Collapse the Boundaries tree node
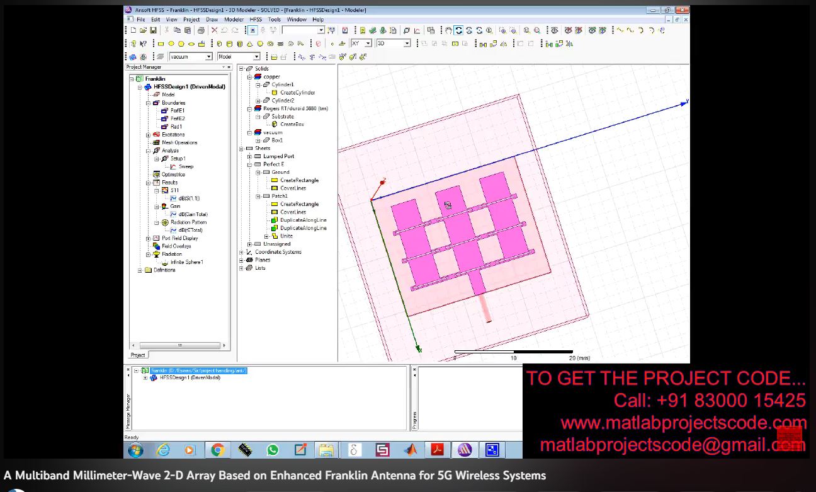 (149, 103)
